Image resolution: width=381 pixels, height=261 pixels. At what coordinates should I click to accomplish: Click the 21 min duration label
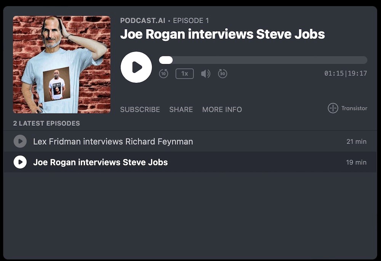356,142
